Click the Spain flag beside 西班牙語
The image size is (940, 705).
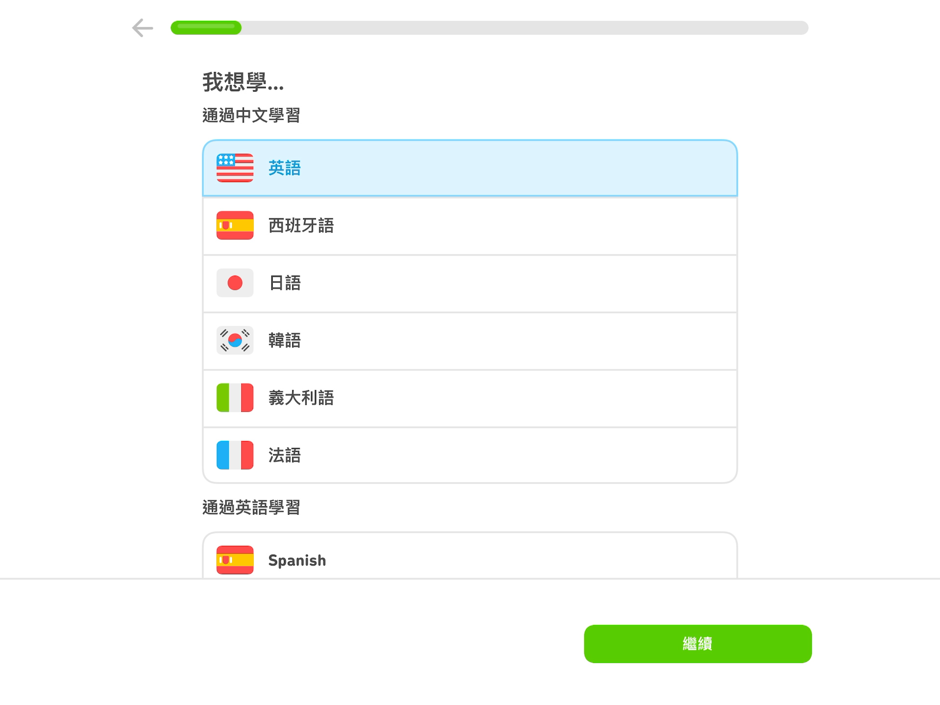[x=235, y=225]
